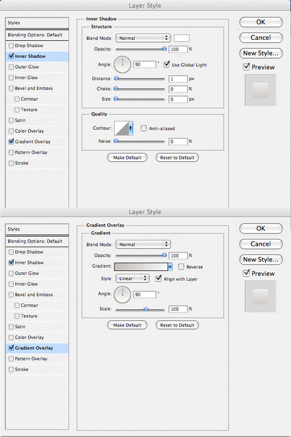This screenshot has width=291, height=437.
Task: Uncheck Preview in the Gradient Overlay dialog
Action: (246, 273)
